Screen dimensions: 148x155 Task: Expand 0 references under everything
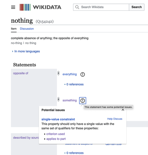point(74,84)
